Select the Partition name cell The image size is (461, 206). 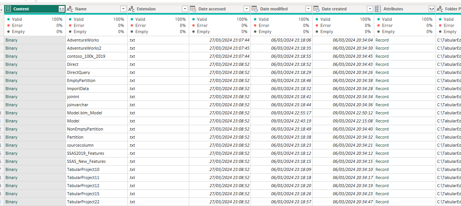pos(96,137)
